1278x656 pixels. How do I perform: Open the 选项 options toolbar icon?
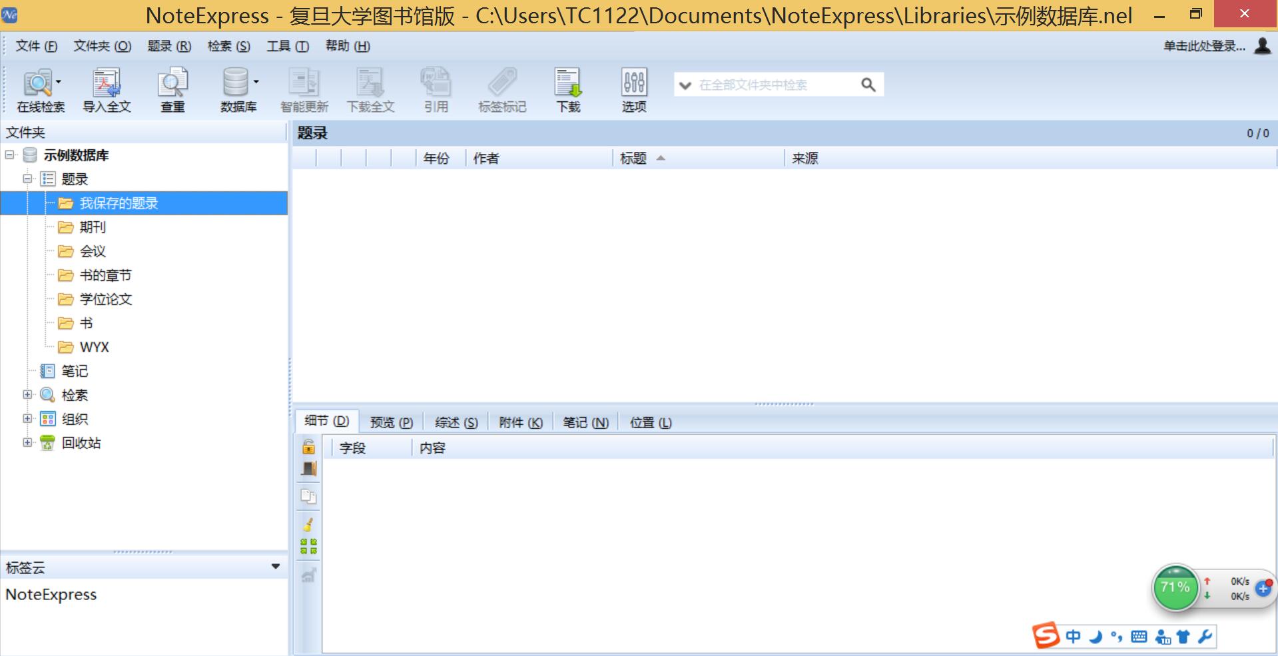[634, 90]
